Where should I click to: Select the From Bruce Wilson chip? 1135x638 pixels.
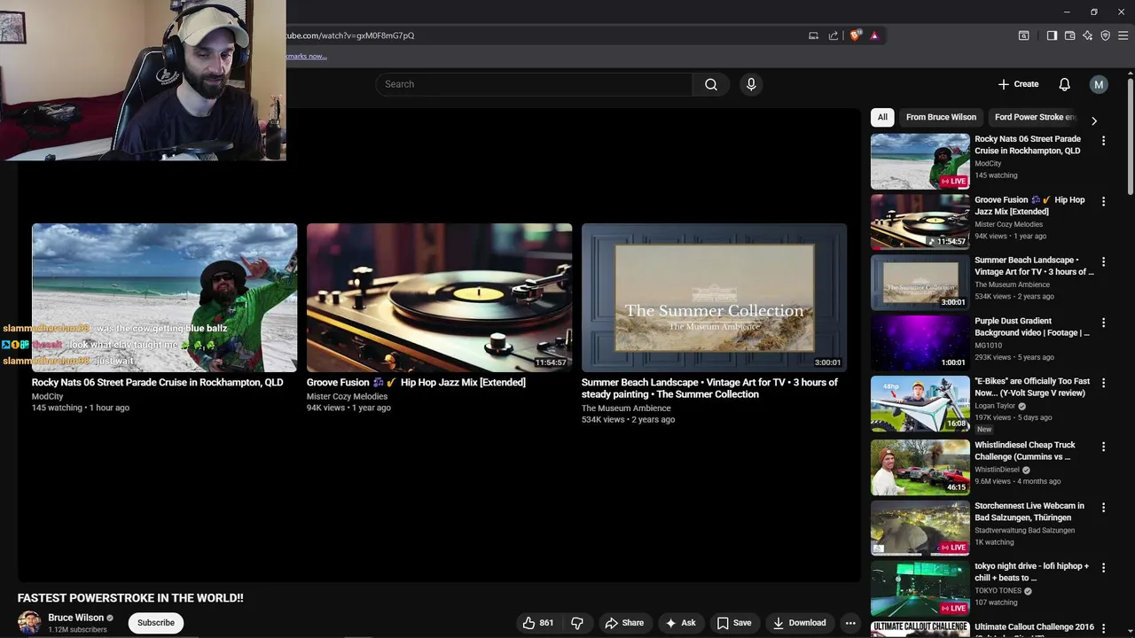(x=941, y=117)
